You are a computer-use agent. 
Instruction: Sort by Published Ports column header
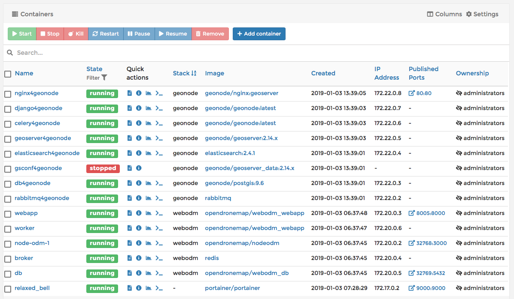[x=423, y=73]
